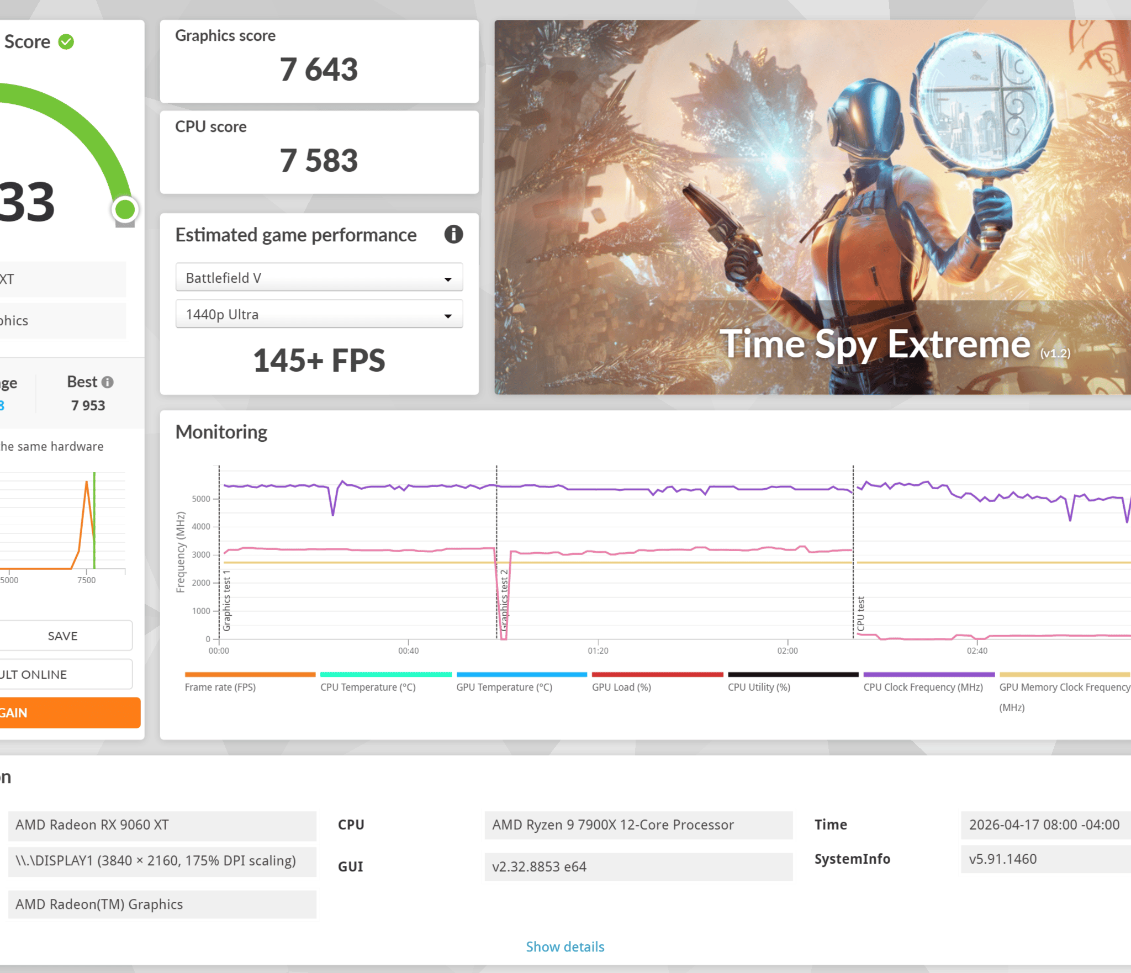Click the AMD Radeon(TM) Graphics field
This screenshot has height=973, width=1131.
[162, 904]
